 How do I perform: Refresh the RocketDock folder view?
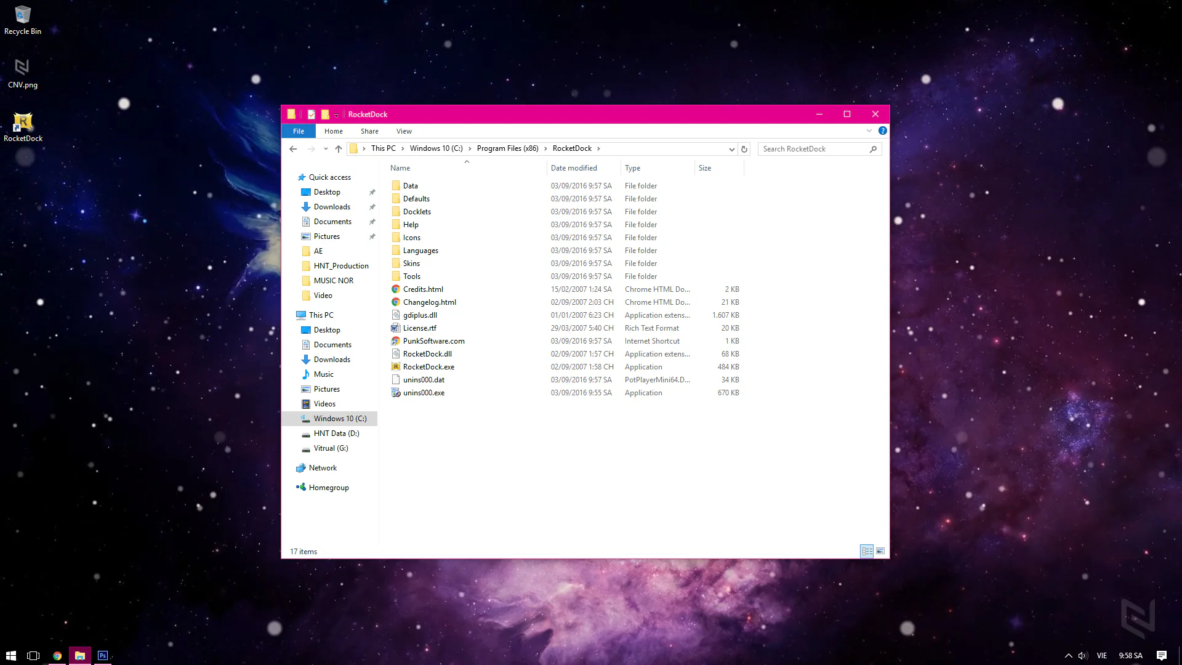click(x=744, y=149)
